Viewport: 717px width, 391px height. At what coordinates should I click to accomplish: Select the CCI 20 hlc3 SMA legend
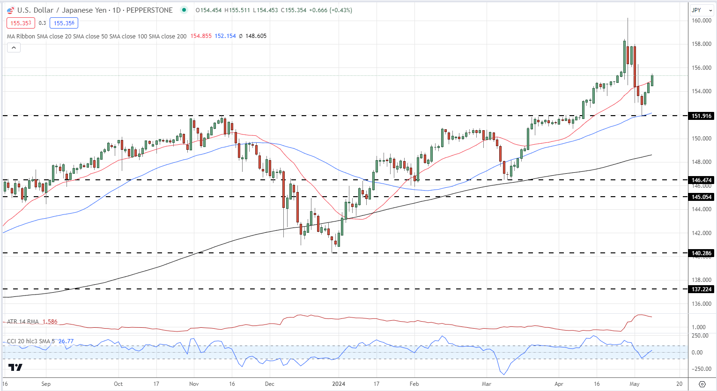pos(30,341)
